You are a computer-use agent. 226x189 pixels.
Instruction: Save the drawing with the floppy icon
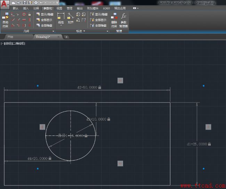[x=25, y=2]
